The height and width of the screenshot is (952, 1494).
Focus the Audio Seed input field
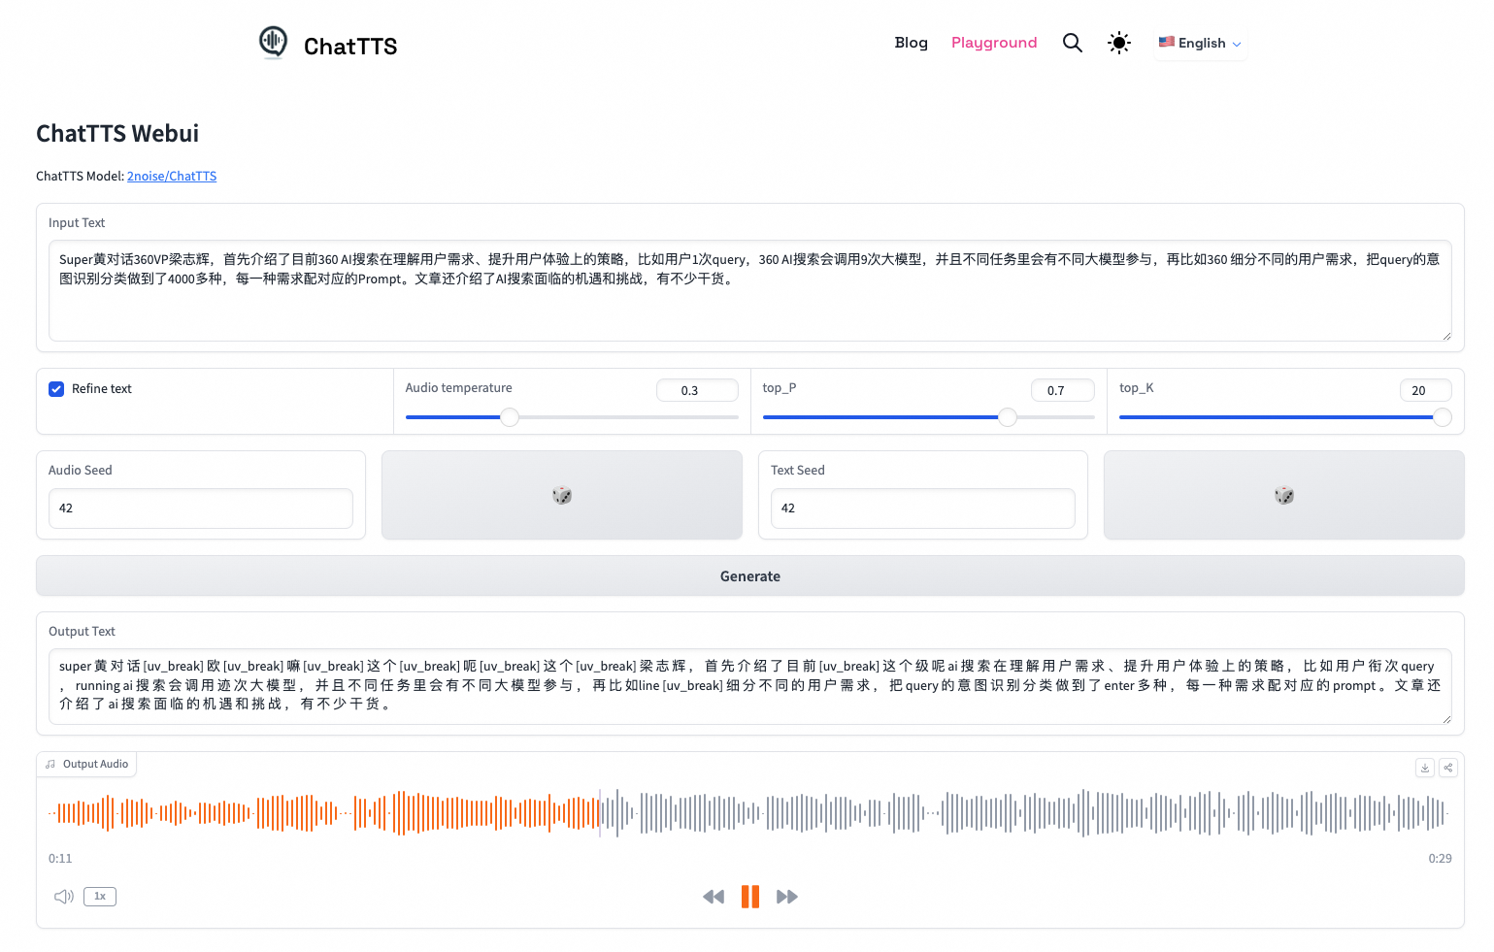[201, 509]
